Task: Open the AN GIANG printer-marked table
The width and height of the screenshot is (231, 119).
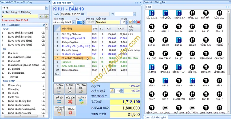Action: (x=165, y=108)
